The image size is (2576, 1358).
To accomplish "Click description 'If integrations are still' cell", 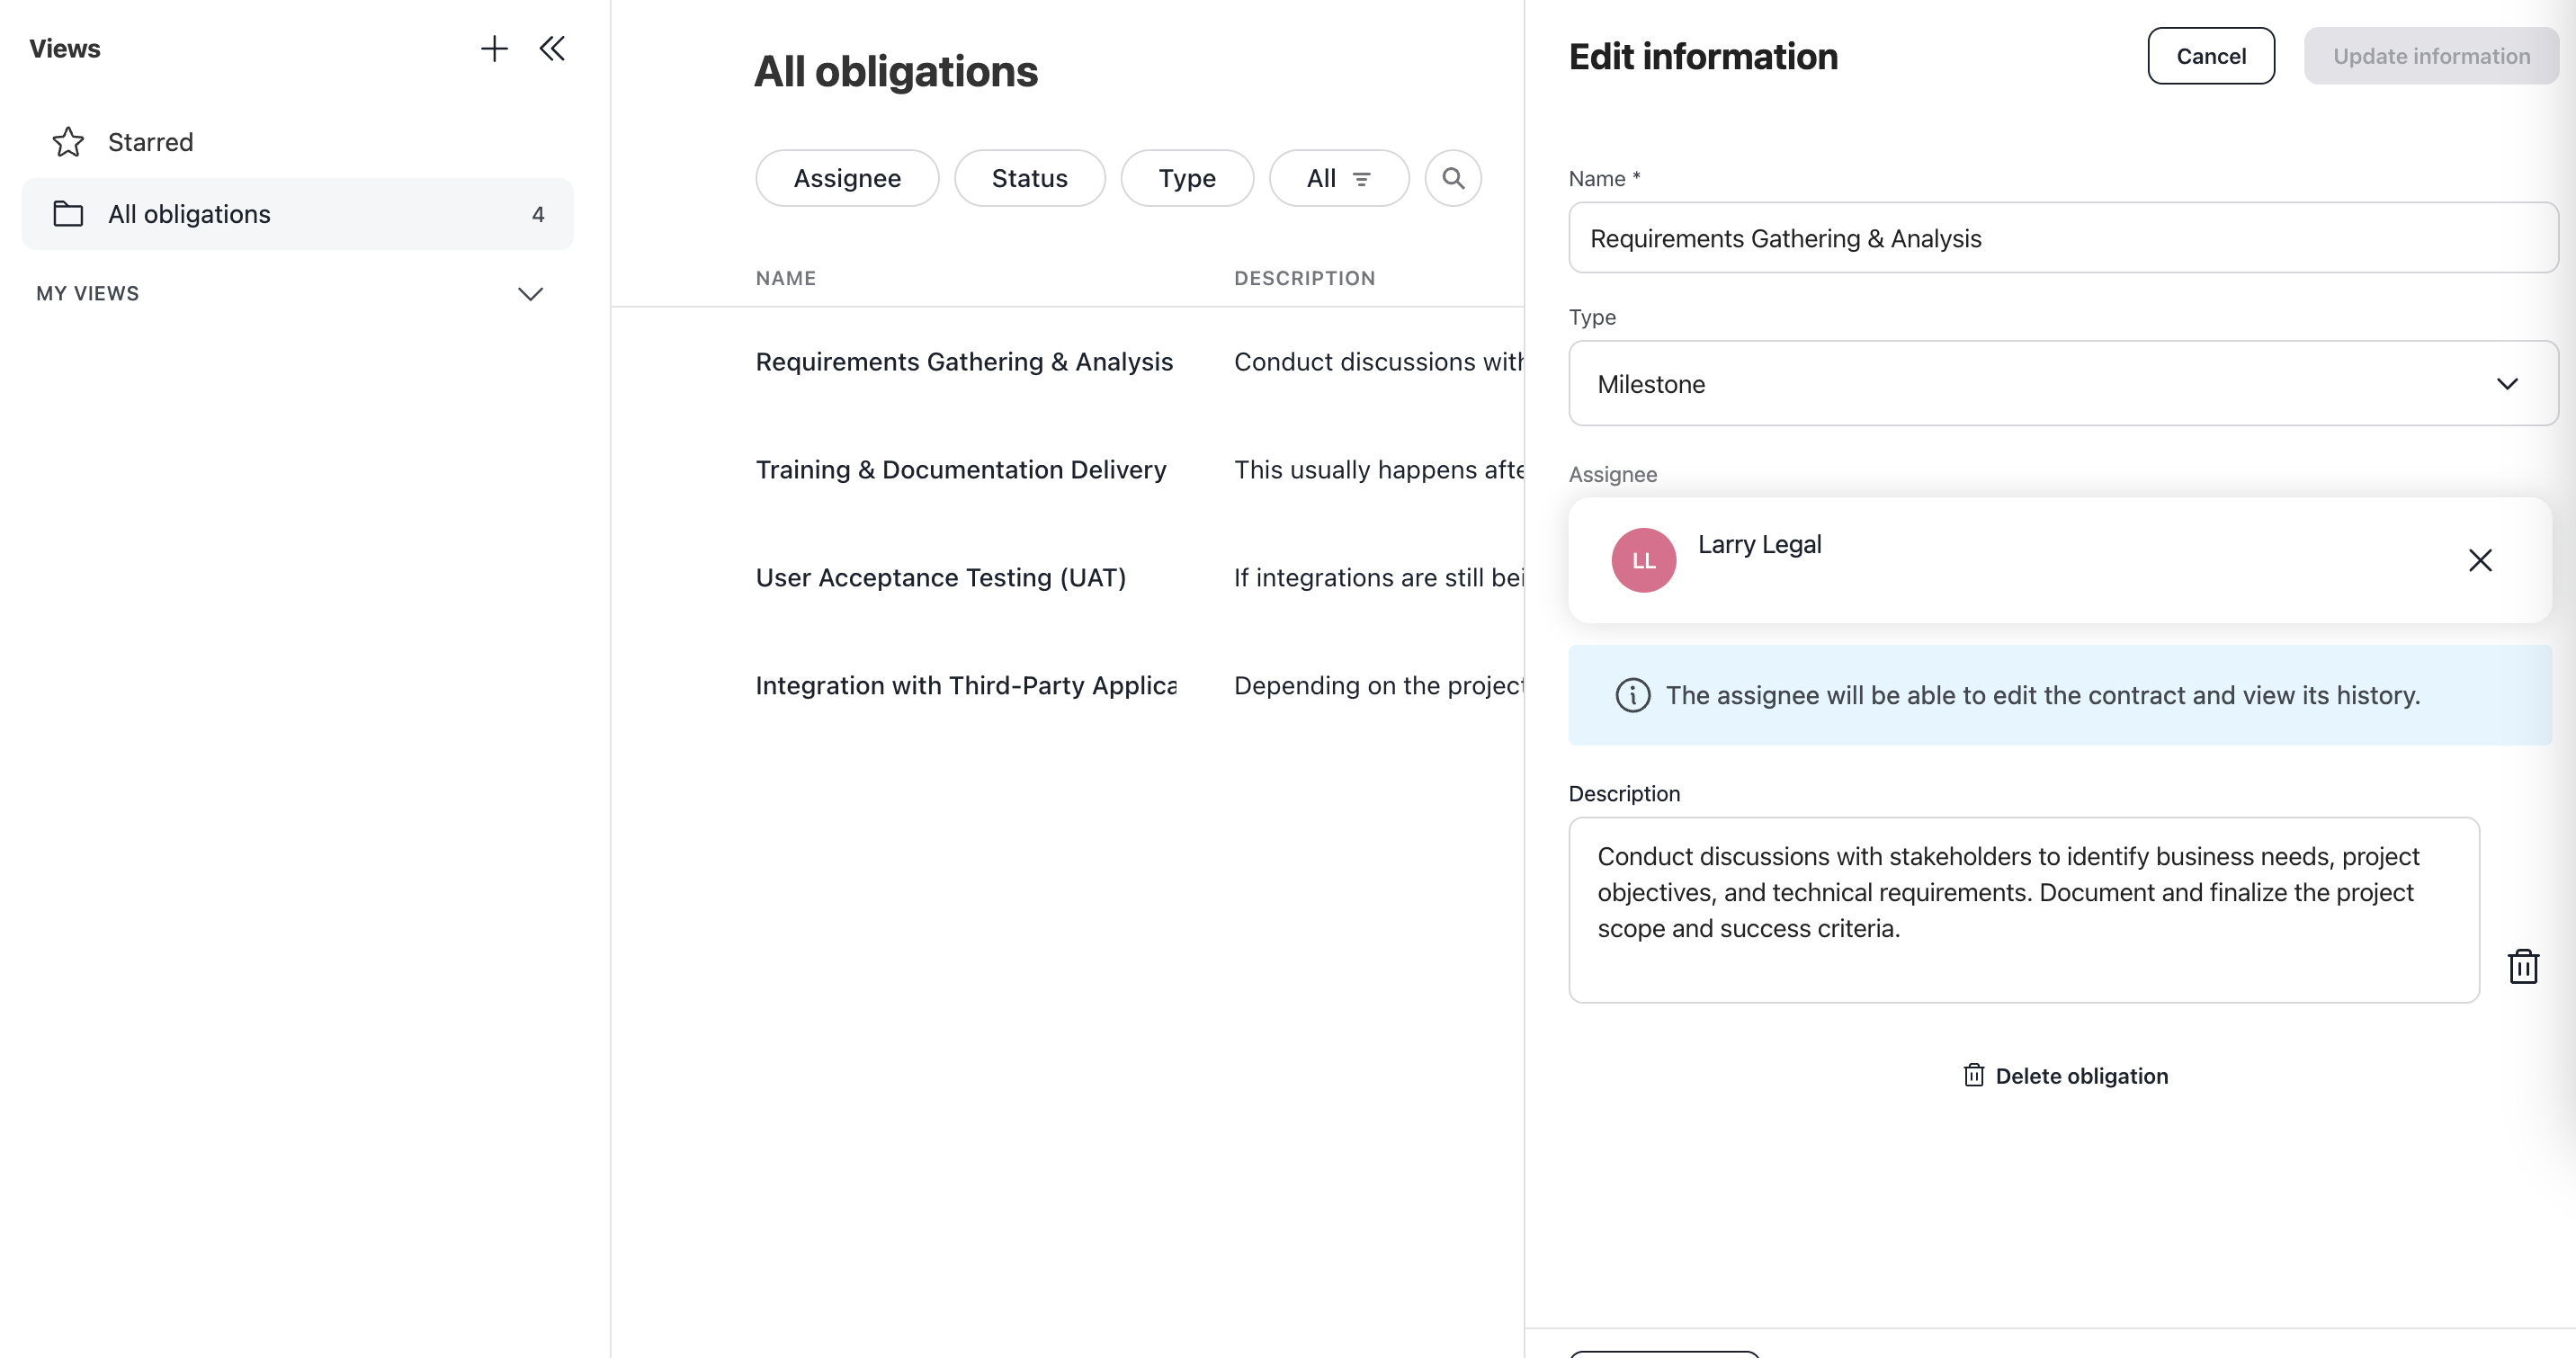I will point(1379,578).
